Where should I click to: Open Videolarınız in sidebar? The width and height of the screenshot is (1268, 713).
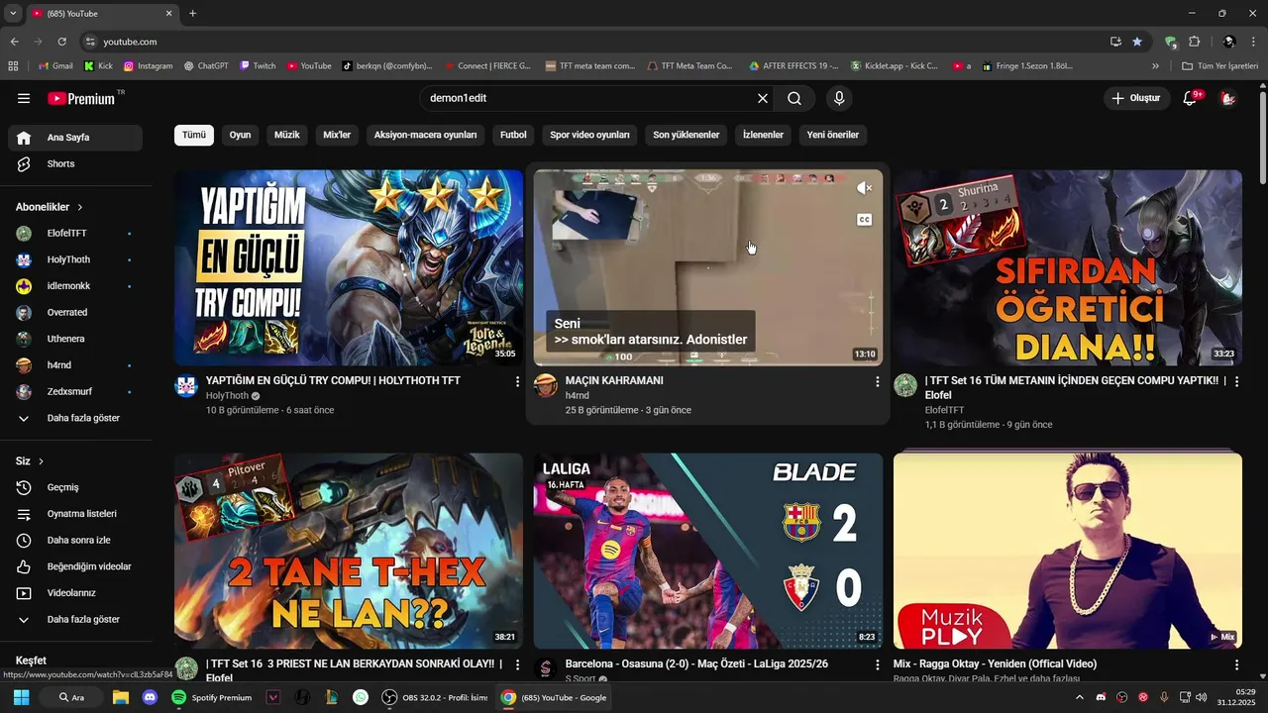coord(75,593)
